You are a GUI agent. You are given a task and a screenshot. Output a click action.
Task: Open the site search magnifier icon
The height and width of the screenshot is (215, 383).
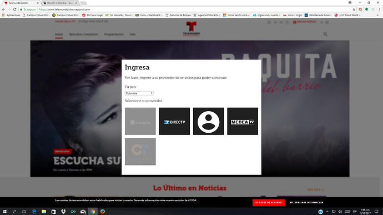pyautogui.click(x=325, y=34)
